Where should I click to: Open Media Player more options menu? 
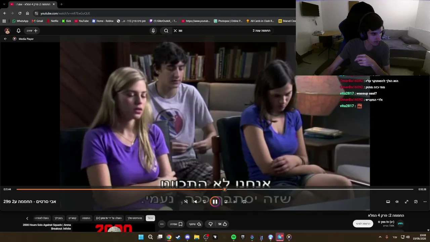425,202
